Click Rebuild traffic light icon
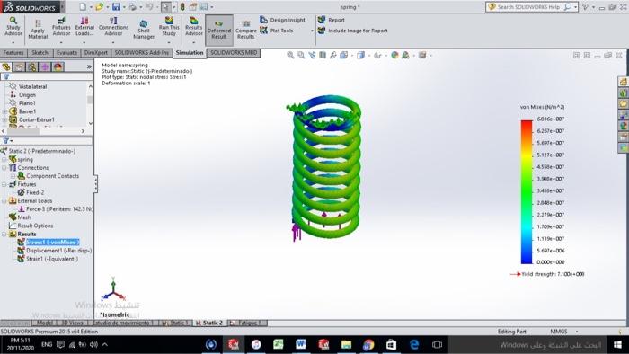Image resolution: width=629 pixels, height=354 pixels. click(182, 7)
